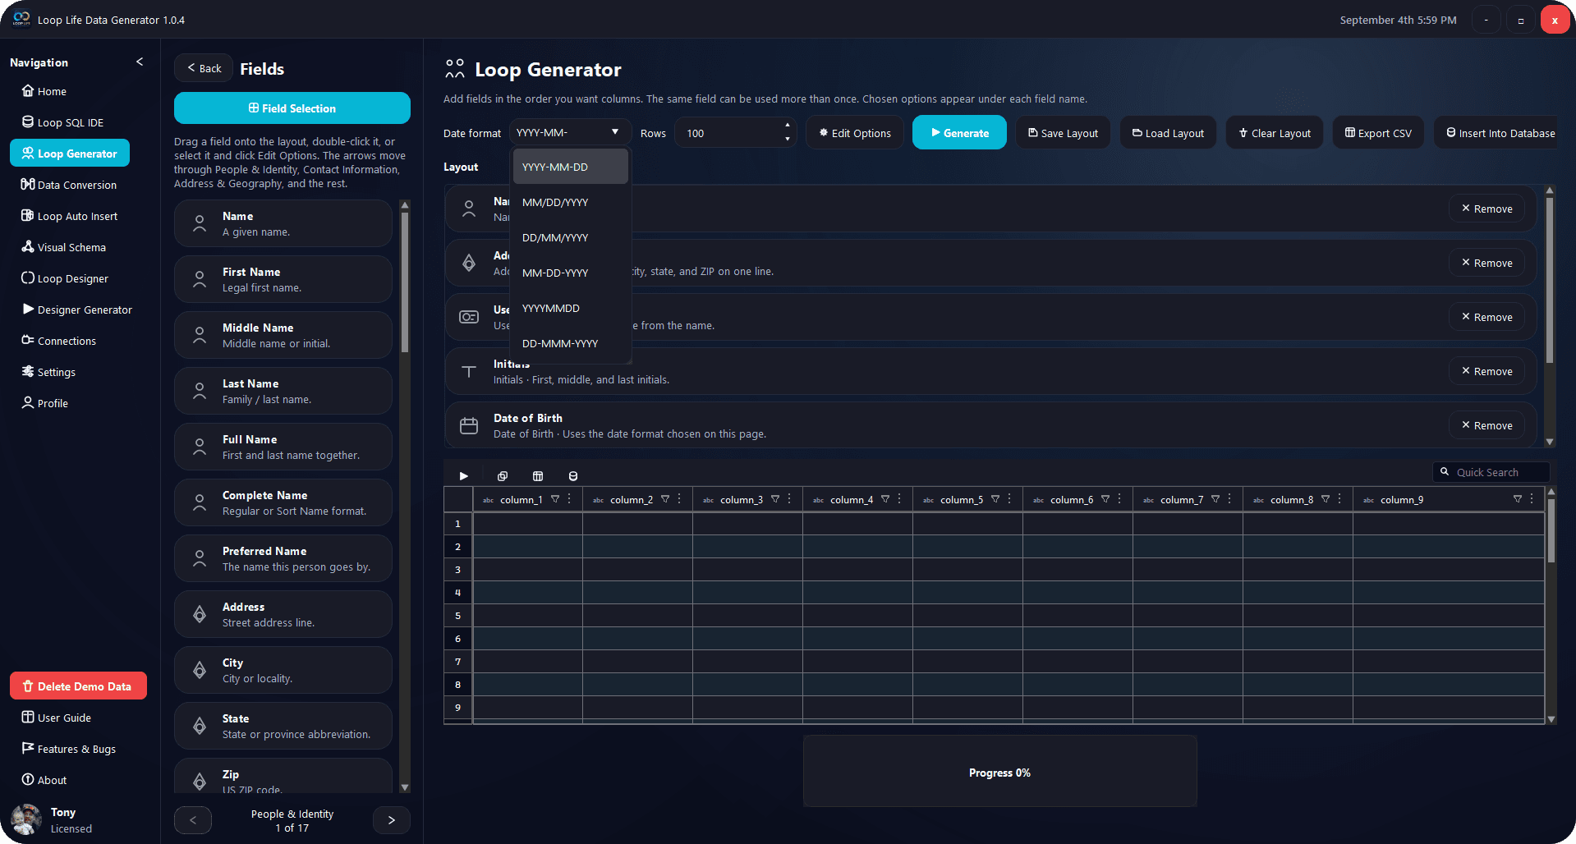Decrease Rows value with down stepper
Viewport: 1576px width, 844px height.
788,139
